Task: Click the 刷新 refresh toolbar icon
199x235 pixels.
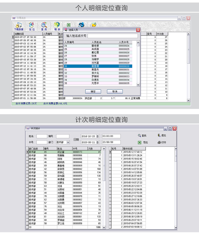Action: 57,26
